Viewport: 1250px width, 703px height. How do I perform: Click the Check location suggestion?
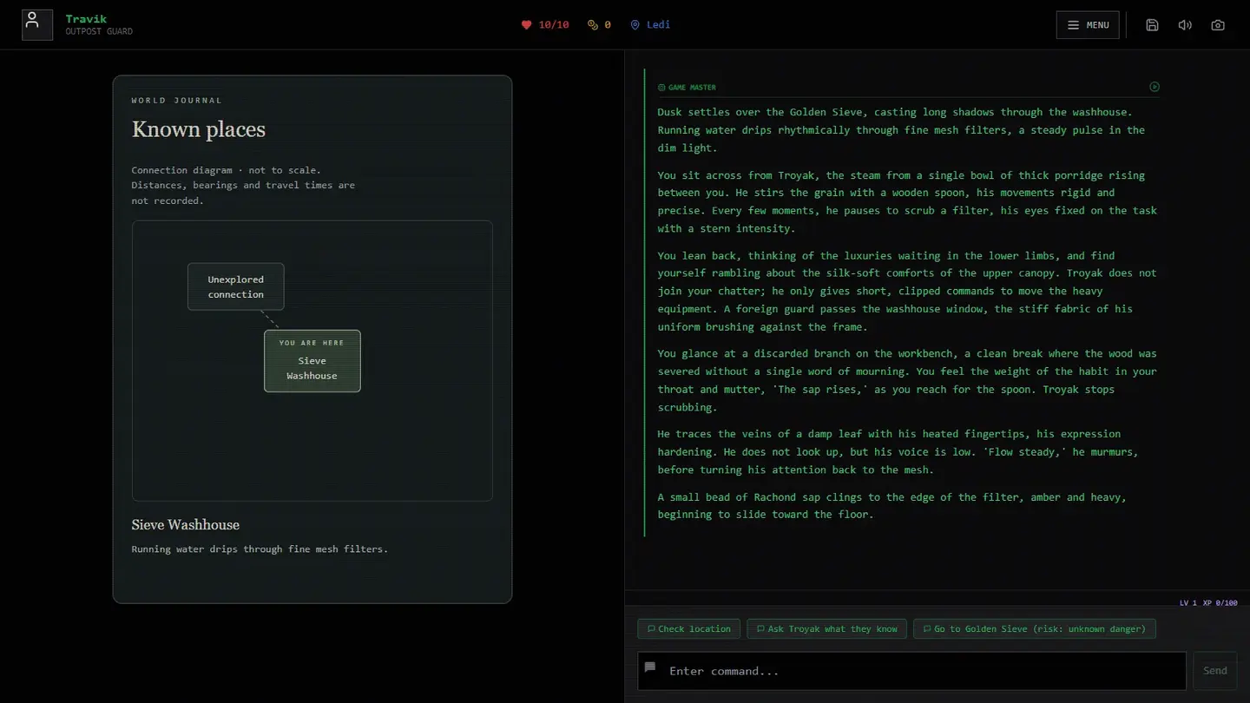click(689, 628)
